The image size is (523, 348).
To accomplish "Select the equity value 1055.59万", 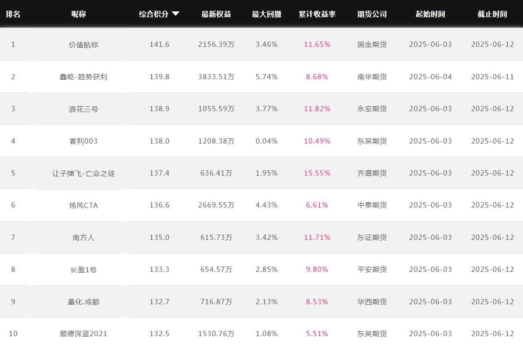I will point(216,109).
